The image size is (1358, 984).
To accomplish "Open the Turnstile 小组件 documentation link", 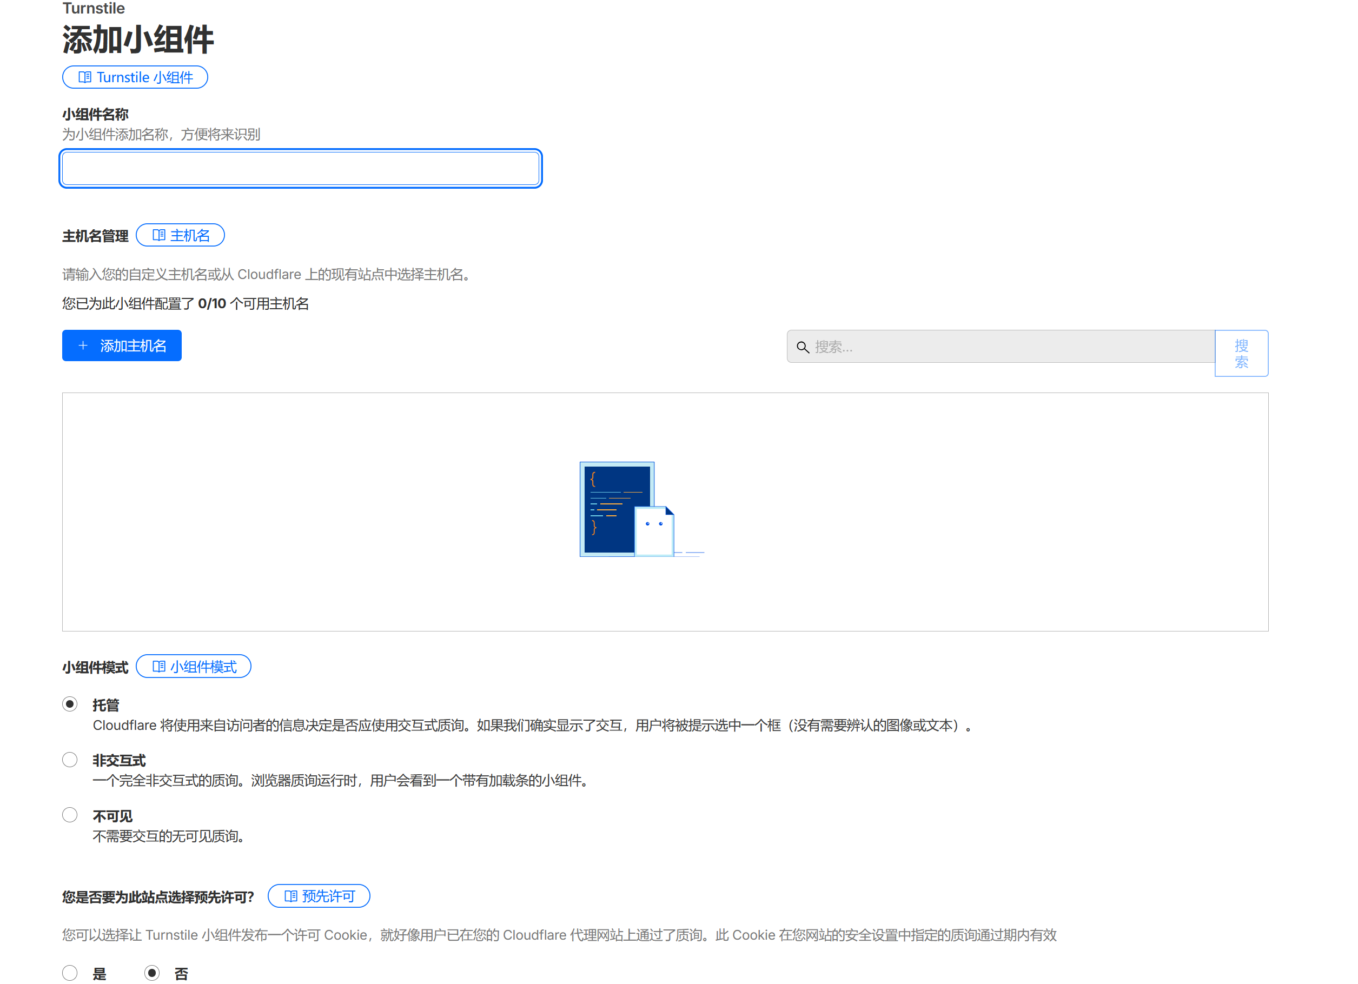I will (x=144, y=77).
